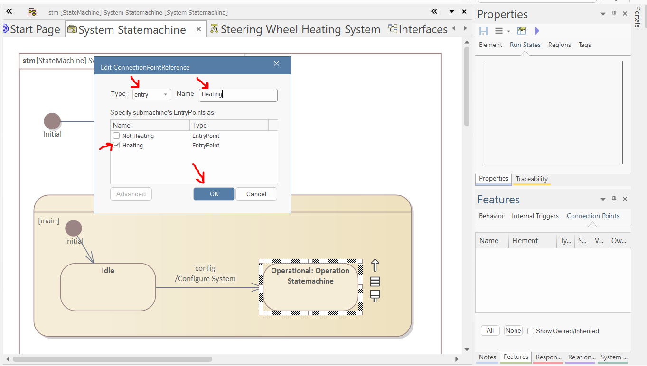Click the state machine icon in diagram header

(x=32, y=12)
